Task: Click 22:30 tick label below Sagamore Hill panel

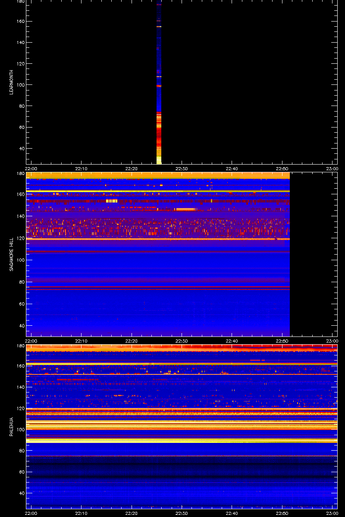Action: tap(182, 341)
